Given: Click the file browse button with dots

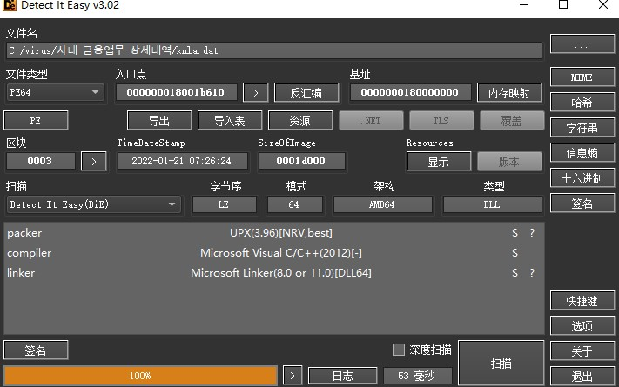Looking at the screenshot, I should pos(582,44).
